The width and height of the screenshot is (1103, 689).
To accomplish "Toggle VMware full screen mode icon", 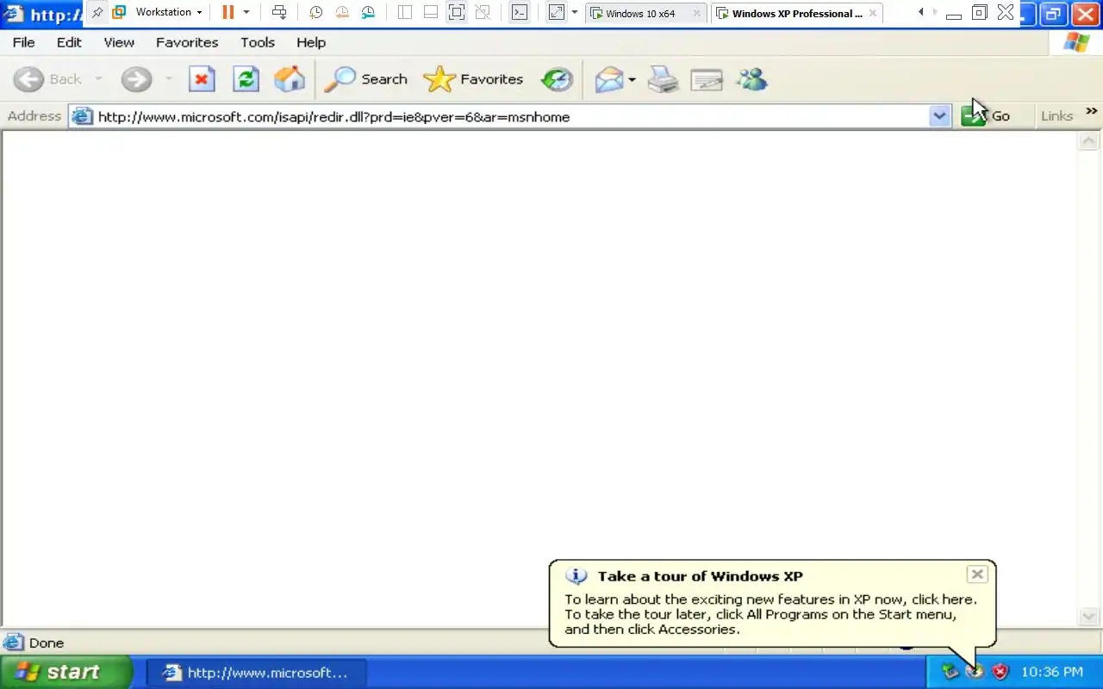I will (457, 12).
